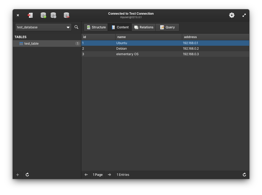Select test_table in the tables list

click(32, 44)
